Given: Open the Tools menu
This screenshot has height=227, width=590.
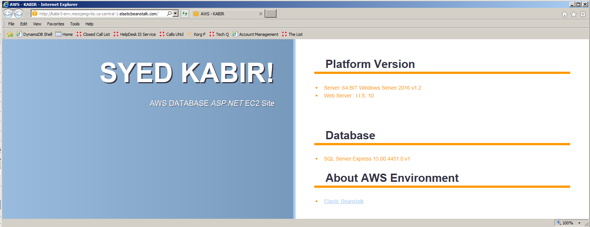Looking at the screenshot, I should (75, 24).
